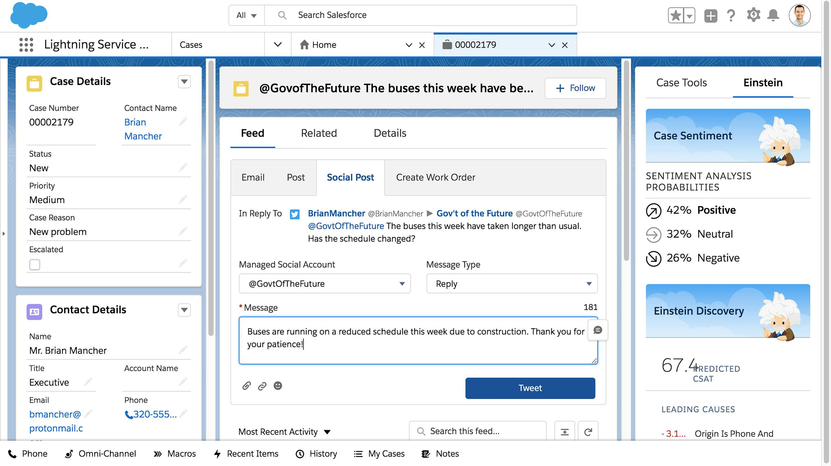Screen dimensions: 831x466
Task: Edit the Escalated field pencil icon
Action: coord(183,263)
